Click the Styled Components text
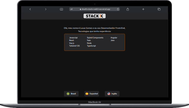189x108 pixels. pyautogui.click(x=95, y=38)
